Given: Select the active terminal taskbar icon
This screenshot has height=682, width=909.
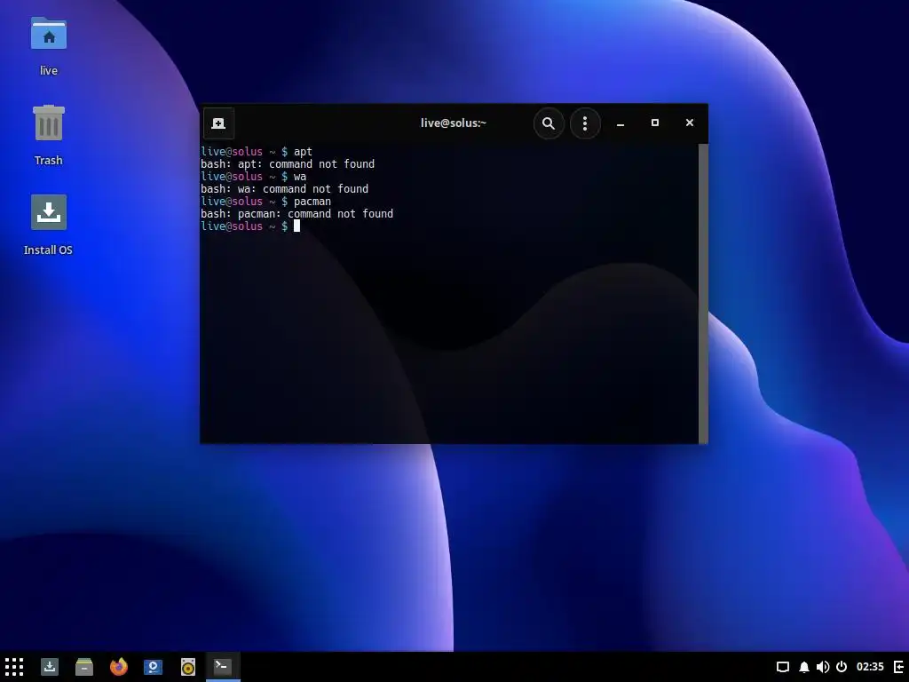Looking at the screenshot, I should 223,666.
